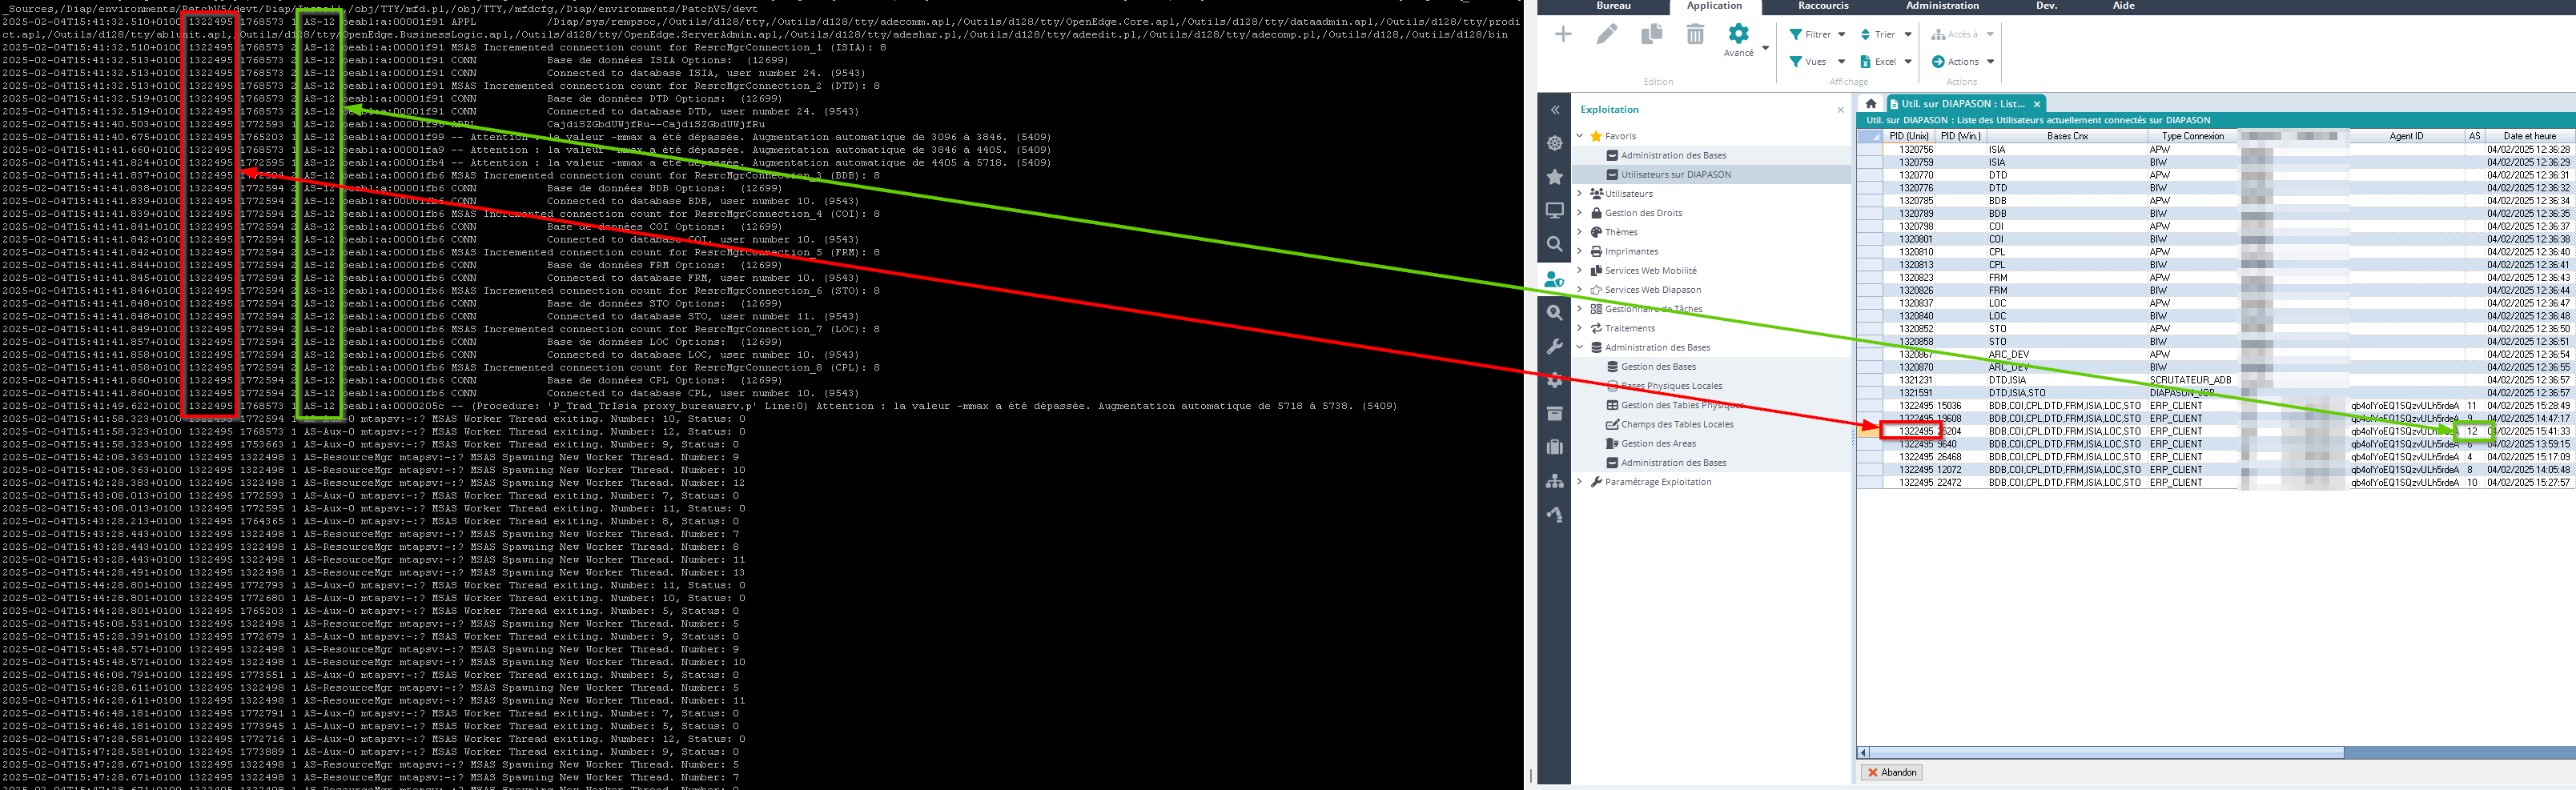Collapse the sidebar with the double chevron
This screenshot has width=2576, height=790.
(x=1554, y=110)
